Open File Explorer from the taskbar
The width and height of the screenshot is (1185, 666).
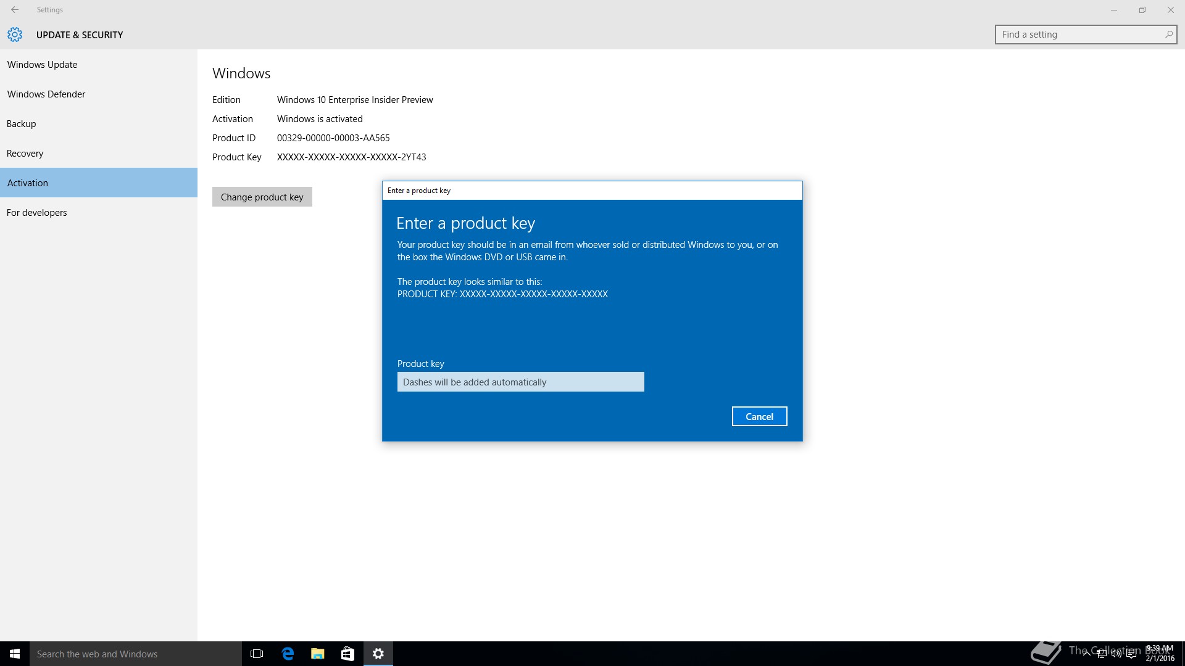(x=318, y=654)
